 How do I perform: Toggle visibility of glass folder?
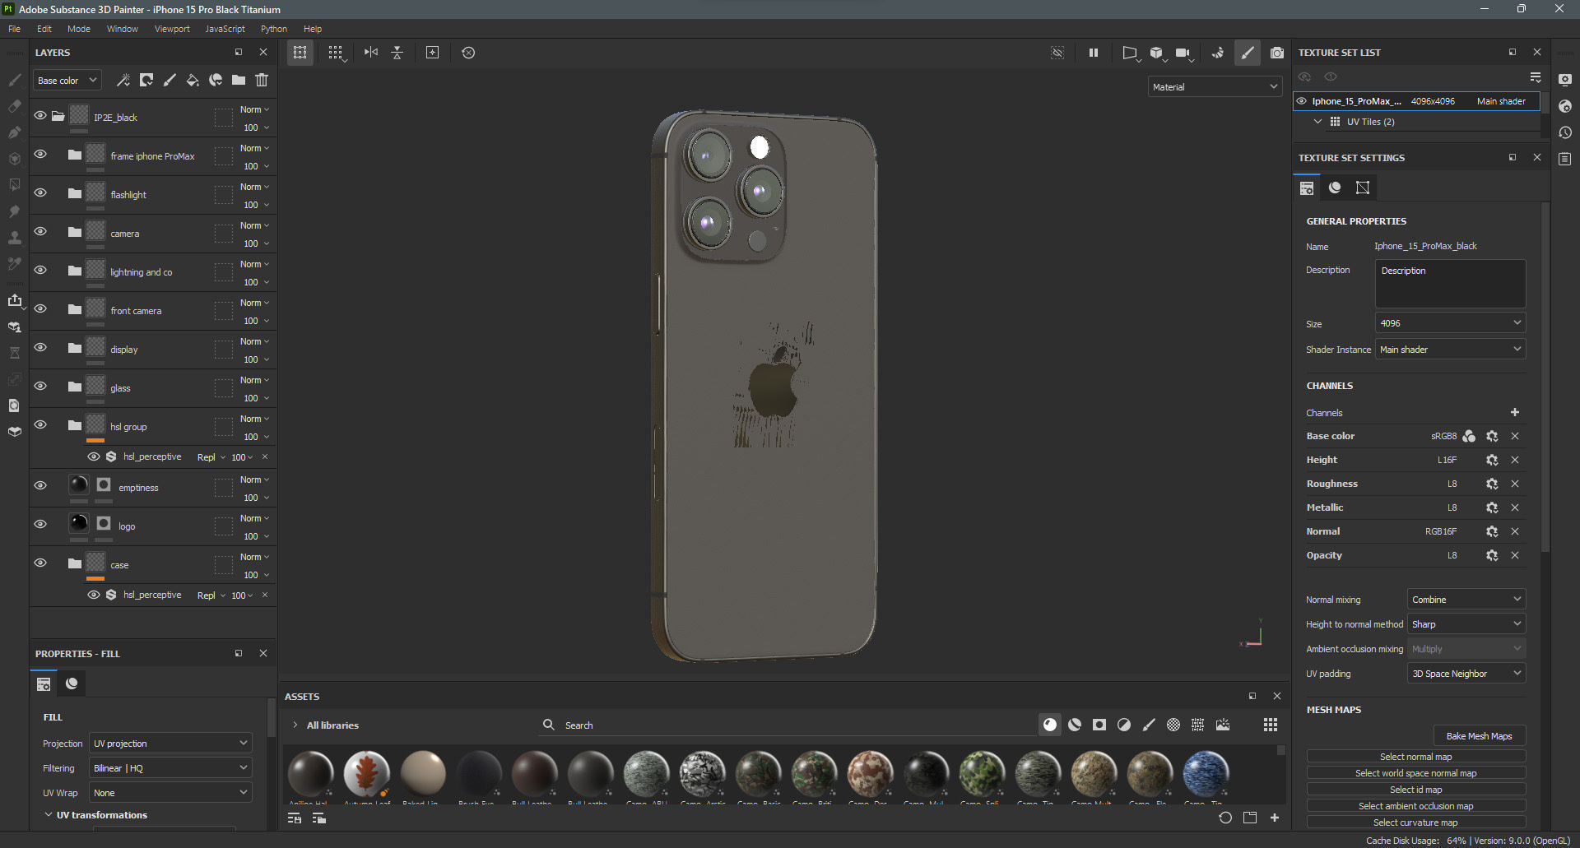tap(39, 386)
